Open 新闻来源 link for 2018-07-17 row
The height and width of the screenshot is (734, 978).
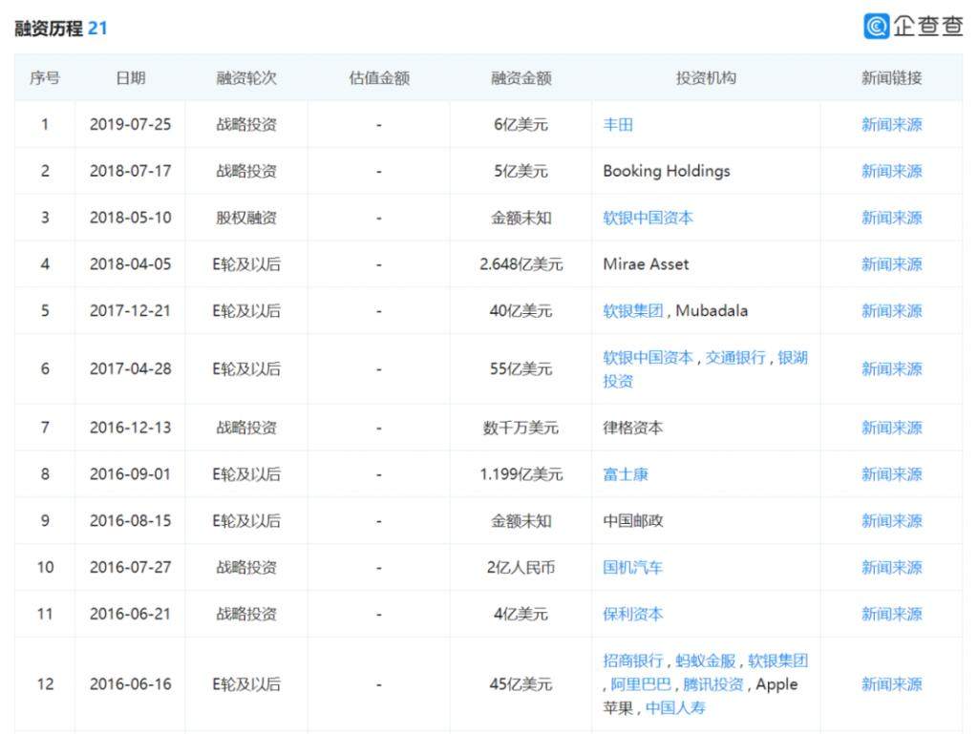tap(891, 172)
